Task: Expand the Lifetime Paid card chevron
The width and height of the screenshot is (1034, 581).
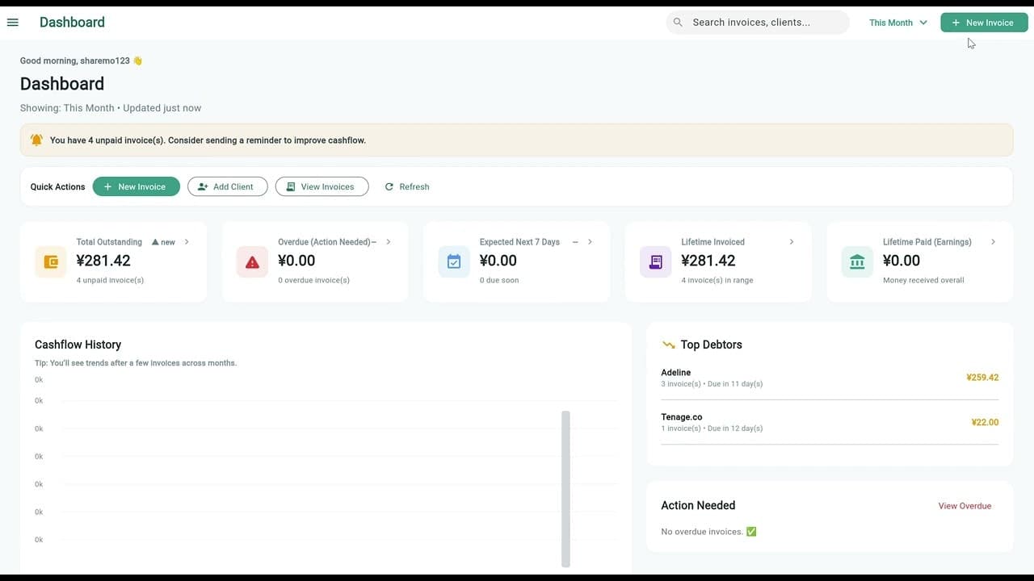Action: click(x=993, y=241)
